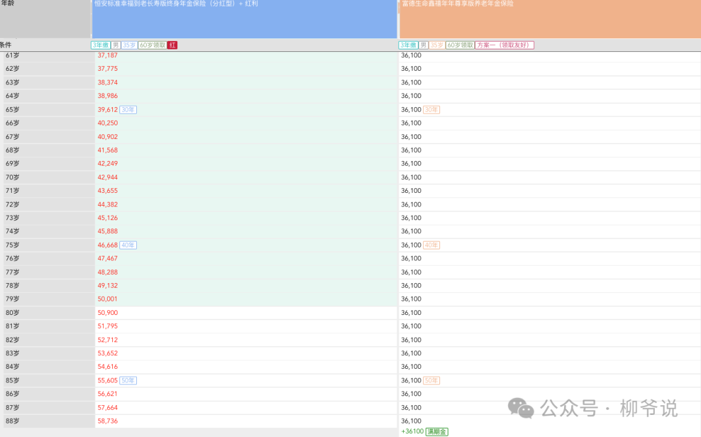Click the value 42,249

pos(108,164)
